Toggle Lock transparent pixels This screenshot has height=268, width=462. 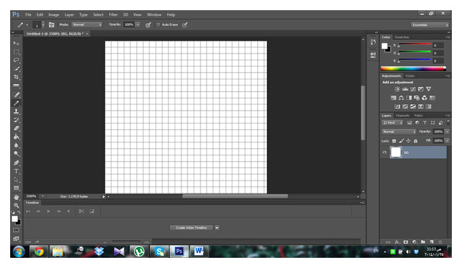click(x=394, y=141)
